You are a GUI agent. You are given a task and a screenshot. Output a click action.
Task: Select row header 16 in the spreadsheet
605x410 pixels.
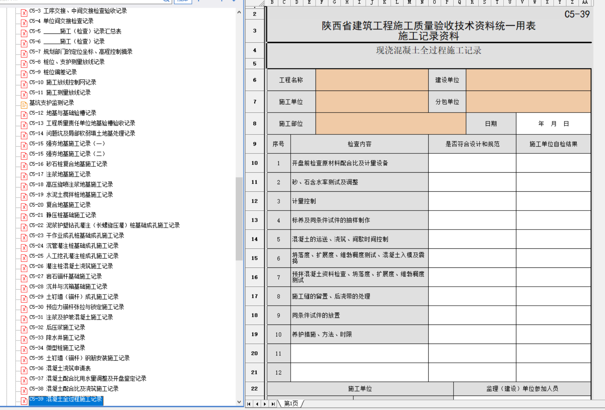(255, 277)
